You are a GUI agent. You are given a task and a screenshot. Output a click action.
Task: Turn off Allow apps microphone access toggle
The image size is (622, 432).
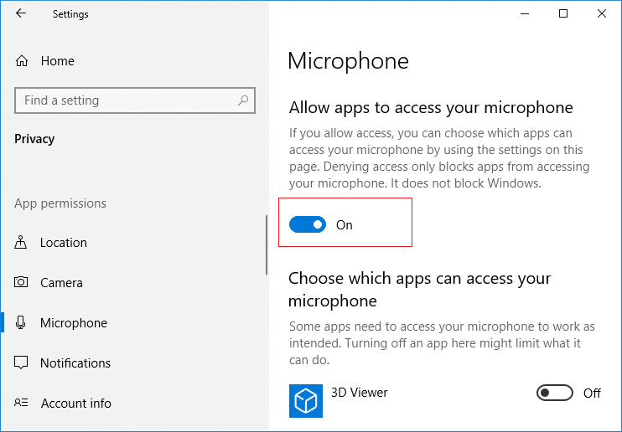coord(308,224)
